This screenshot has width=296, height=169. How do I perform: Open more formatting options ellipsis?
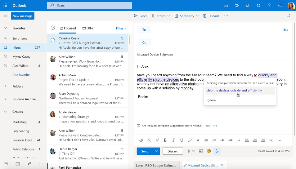279,140
